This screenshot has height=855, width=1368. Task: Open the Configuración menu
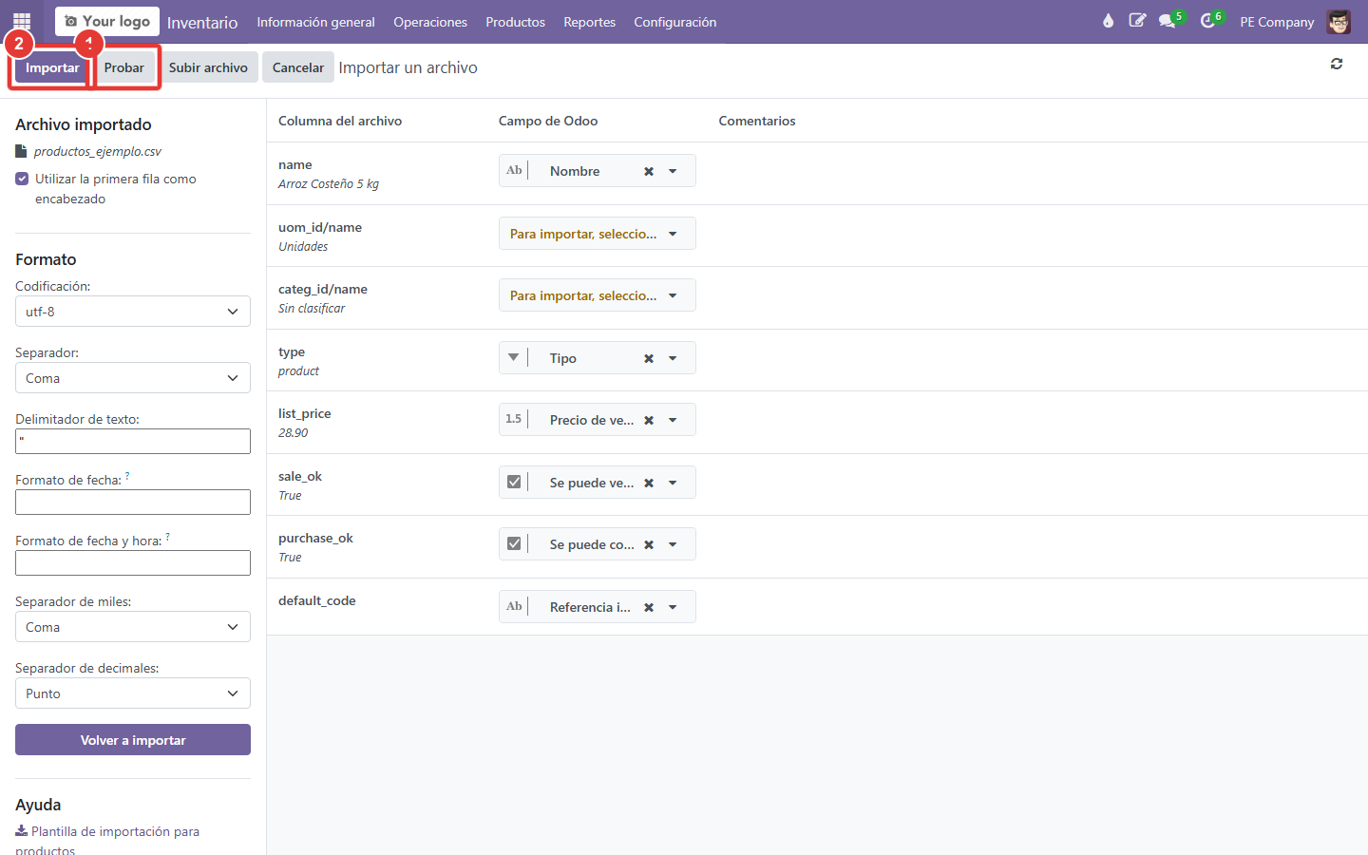675,22
